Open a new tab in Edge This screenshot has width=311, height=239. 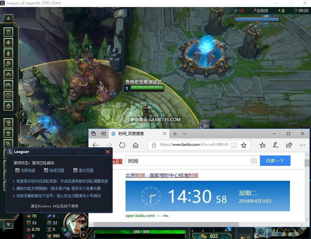click(x=175, y=134)
